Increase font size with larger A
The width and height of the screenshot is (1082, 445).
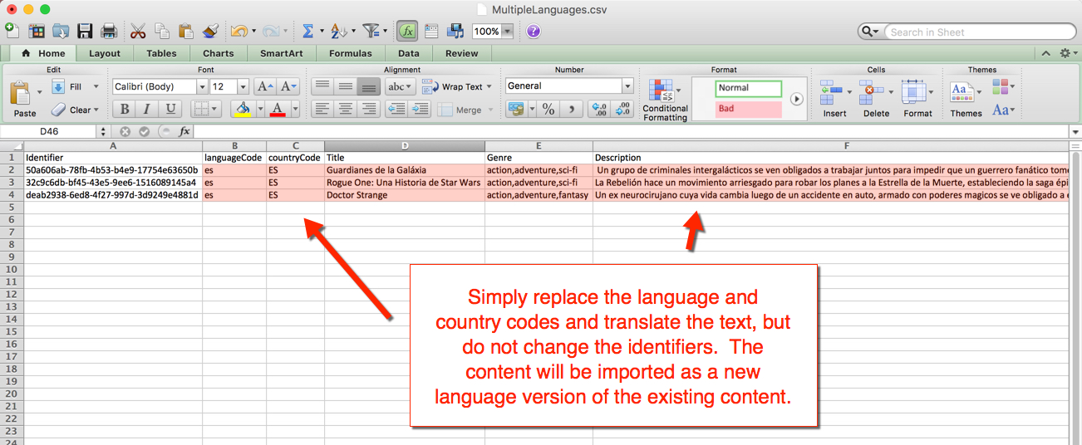[265, 86]
